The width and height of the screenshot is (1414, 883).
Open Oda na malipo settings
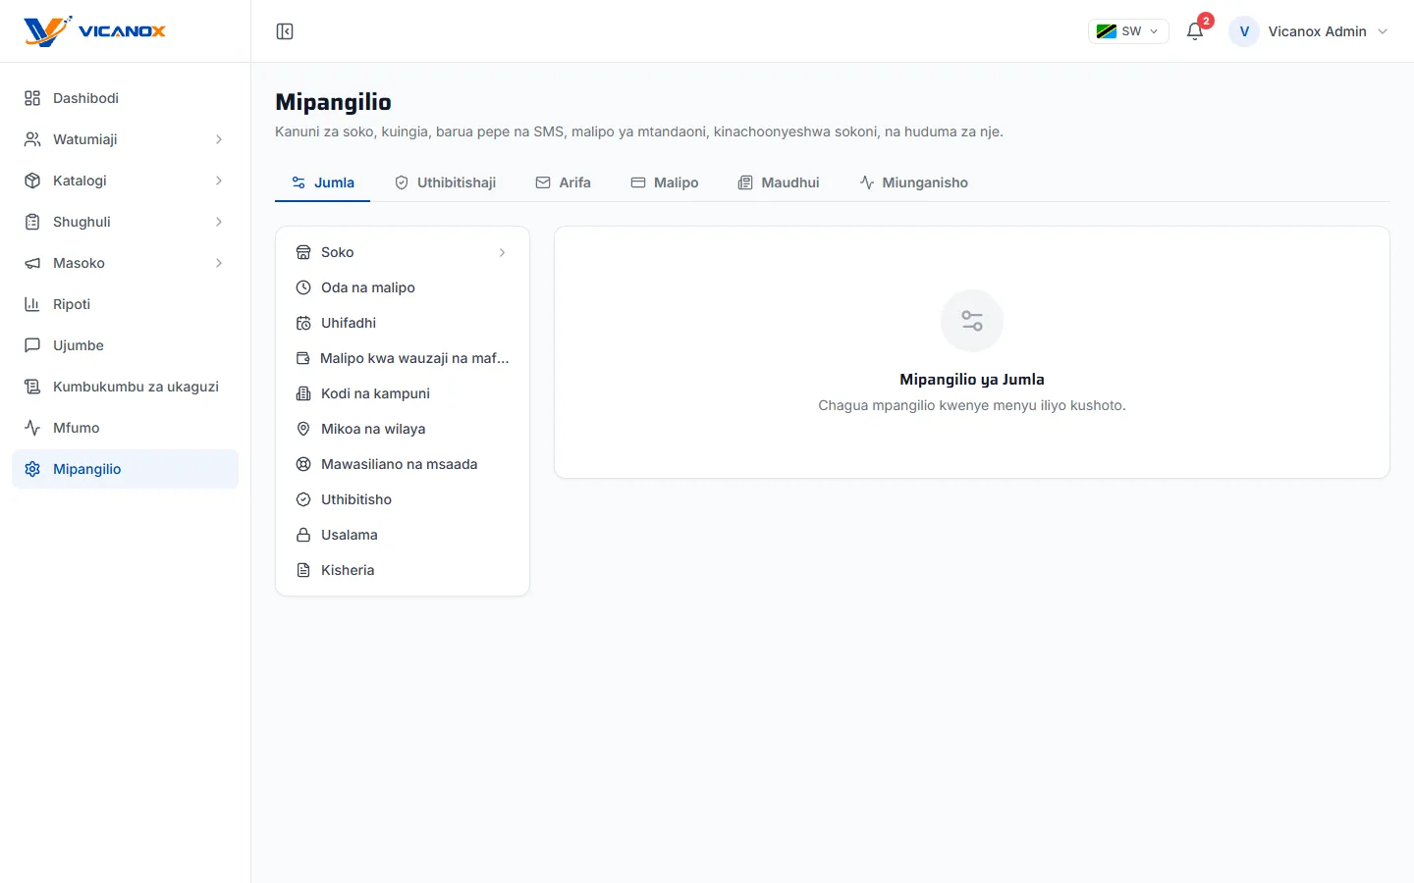pos(403,287)
